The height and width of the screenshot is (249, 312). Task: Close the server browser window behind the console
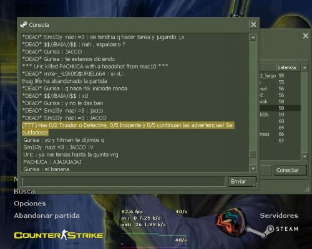coord(306,35)
